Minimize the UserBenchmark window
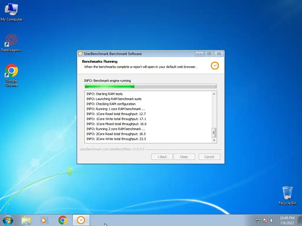302x226 pixels. pyautogui.click(x=199, y=54)
